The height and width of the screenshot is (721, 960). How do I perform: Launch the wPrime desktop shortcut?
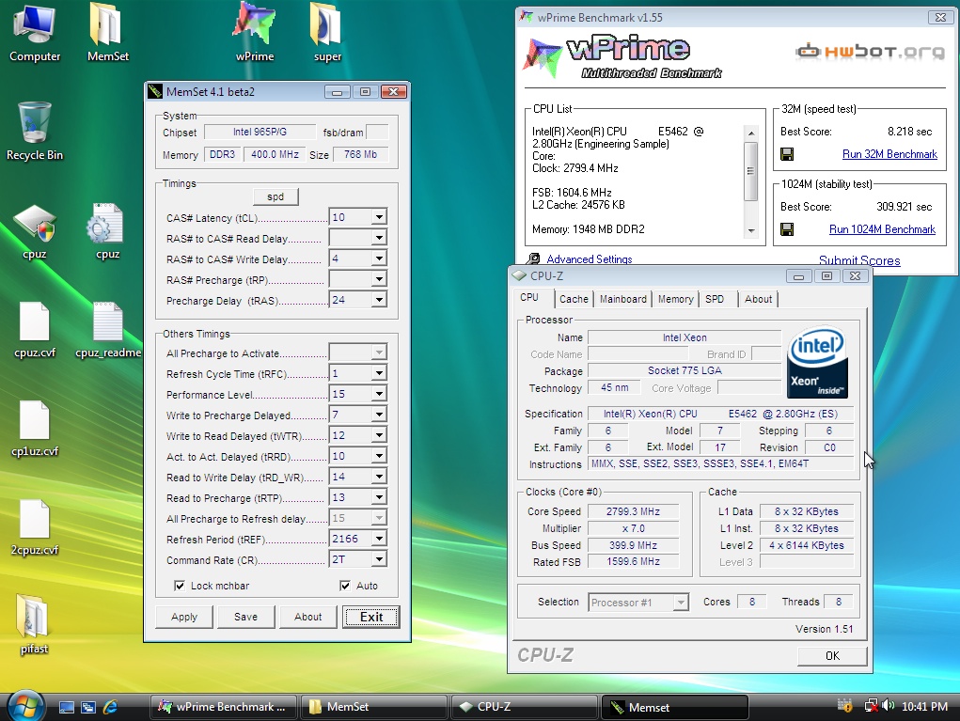click(255, 32)
